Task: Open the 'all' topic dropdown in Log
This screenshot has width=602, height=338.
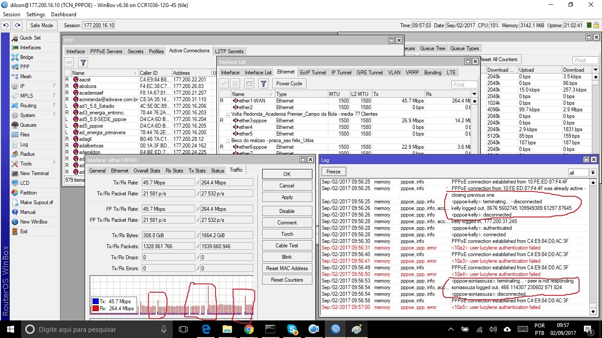Action: coord(593,173)
